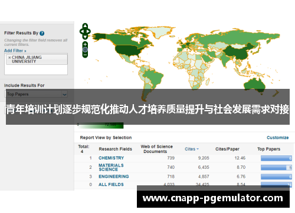This screenshot has height=213, width=295.
Task: Click Materials Science top papers bar
Action: [276, 168]
